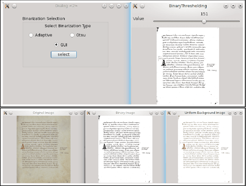Viewport: 246px width, 186px height.
Task: Minimize the Binary Image window
Action: [x=151, y=113]
